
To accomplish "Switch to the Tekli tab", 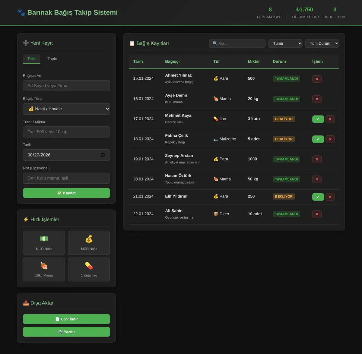I will [32, 59].
